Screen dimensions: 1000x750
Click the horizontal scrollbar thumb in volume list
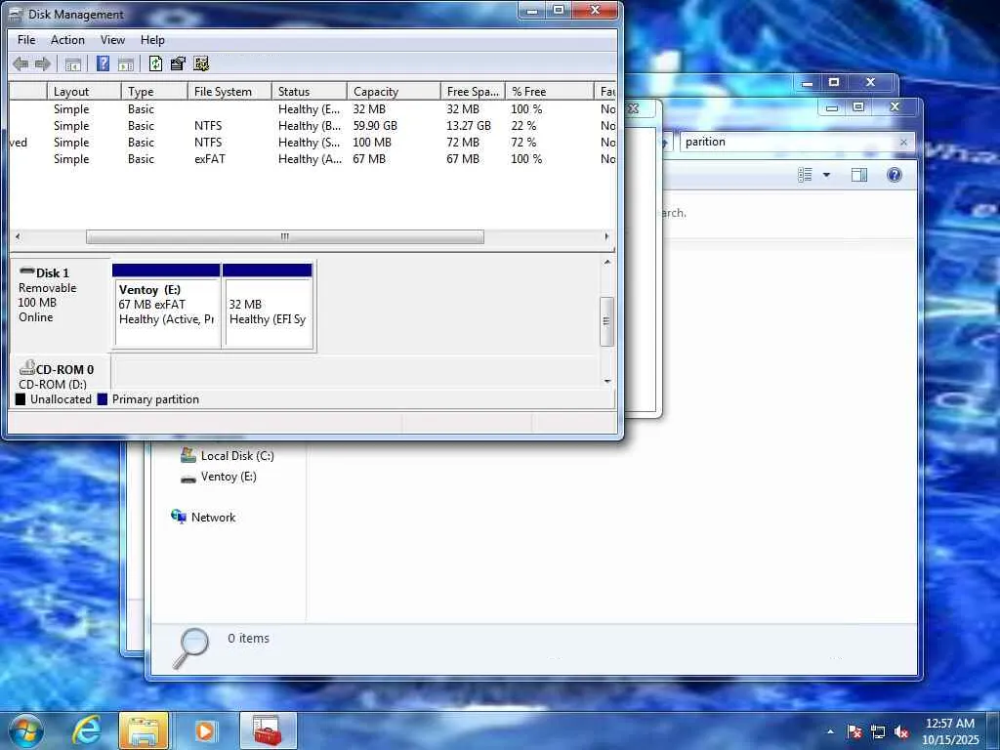(x=284, y=236)
